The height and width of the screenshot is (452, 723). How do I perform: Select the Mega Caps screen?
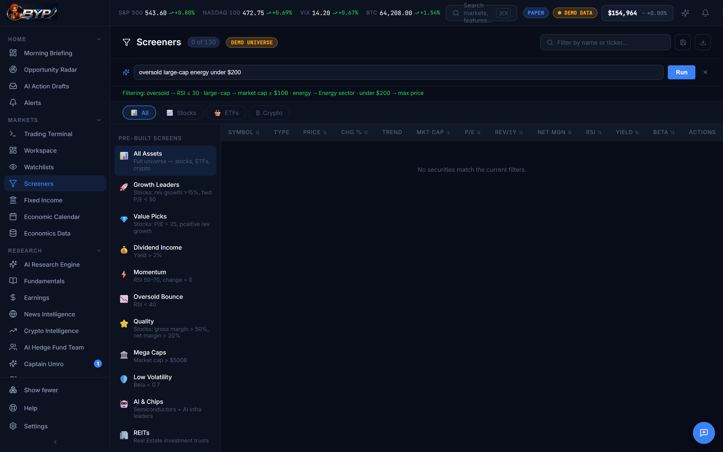[x=165, y=356]
